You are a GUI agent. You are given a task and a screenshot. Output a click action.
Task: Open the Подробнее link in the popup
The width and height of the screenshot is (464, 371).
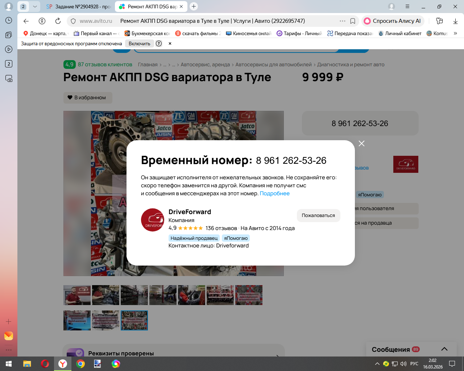click(x=275, y=193)
